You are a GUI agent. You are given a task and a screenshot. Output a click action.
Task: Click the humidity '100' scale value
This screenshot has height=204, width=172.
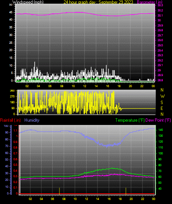[6, 126]
